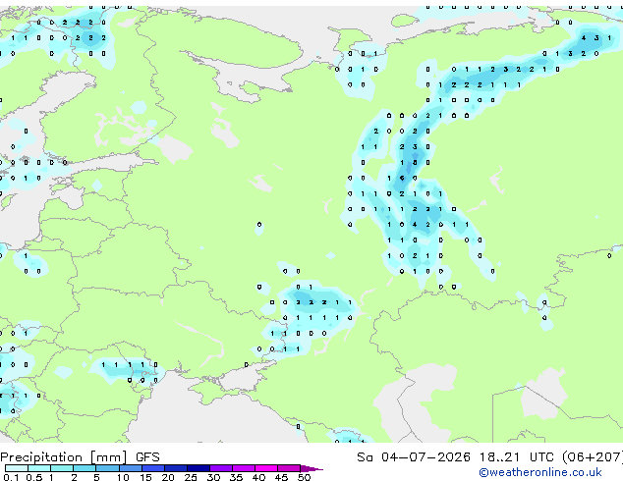Screen dimensions: 623x481
Task: Pick the 0.5–1 mm legend swatch
Action: tap(39, 468)
